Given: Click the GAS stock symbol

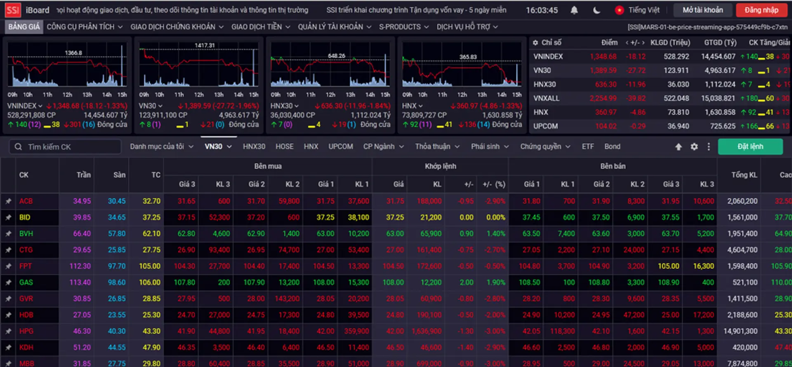Looking at the screenshot, I should point(26,282).
